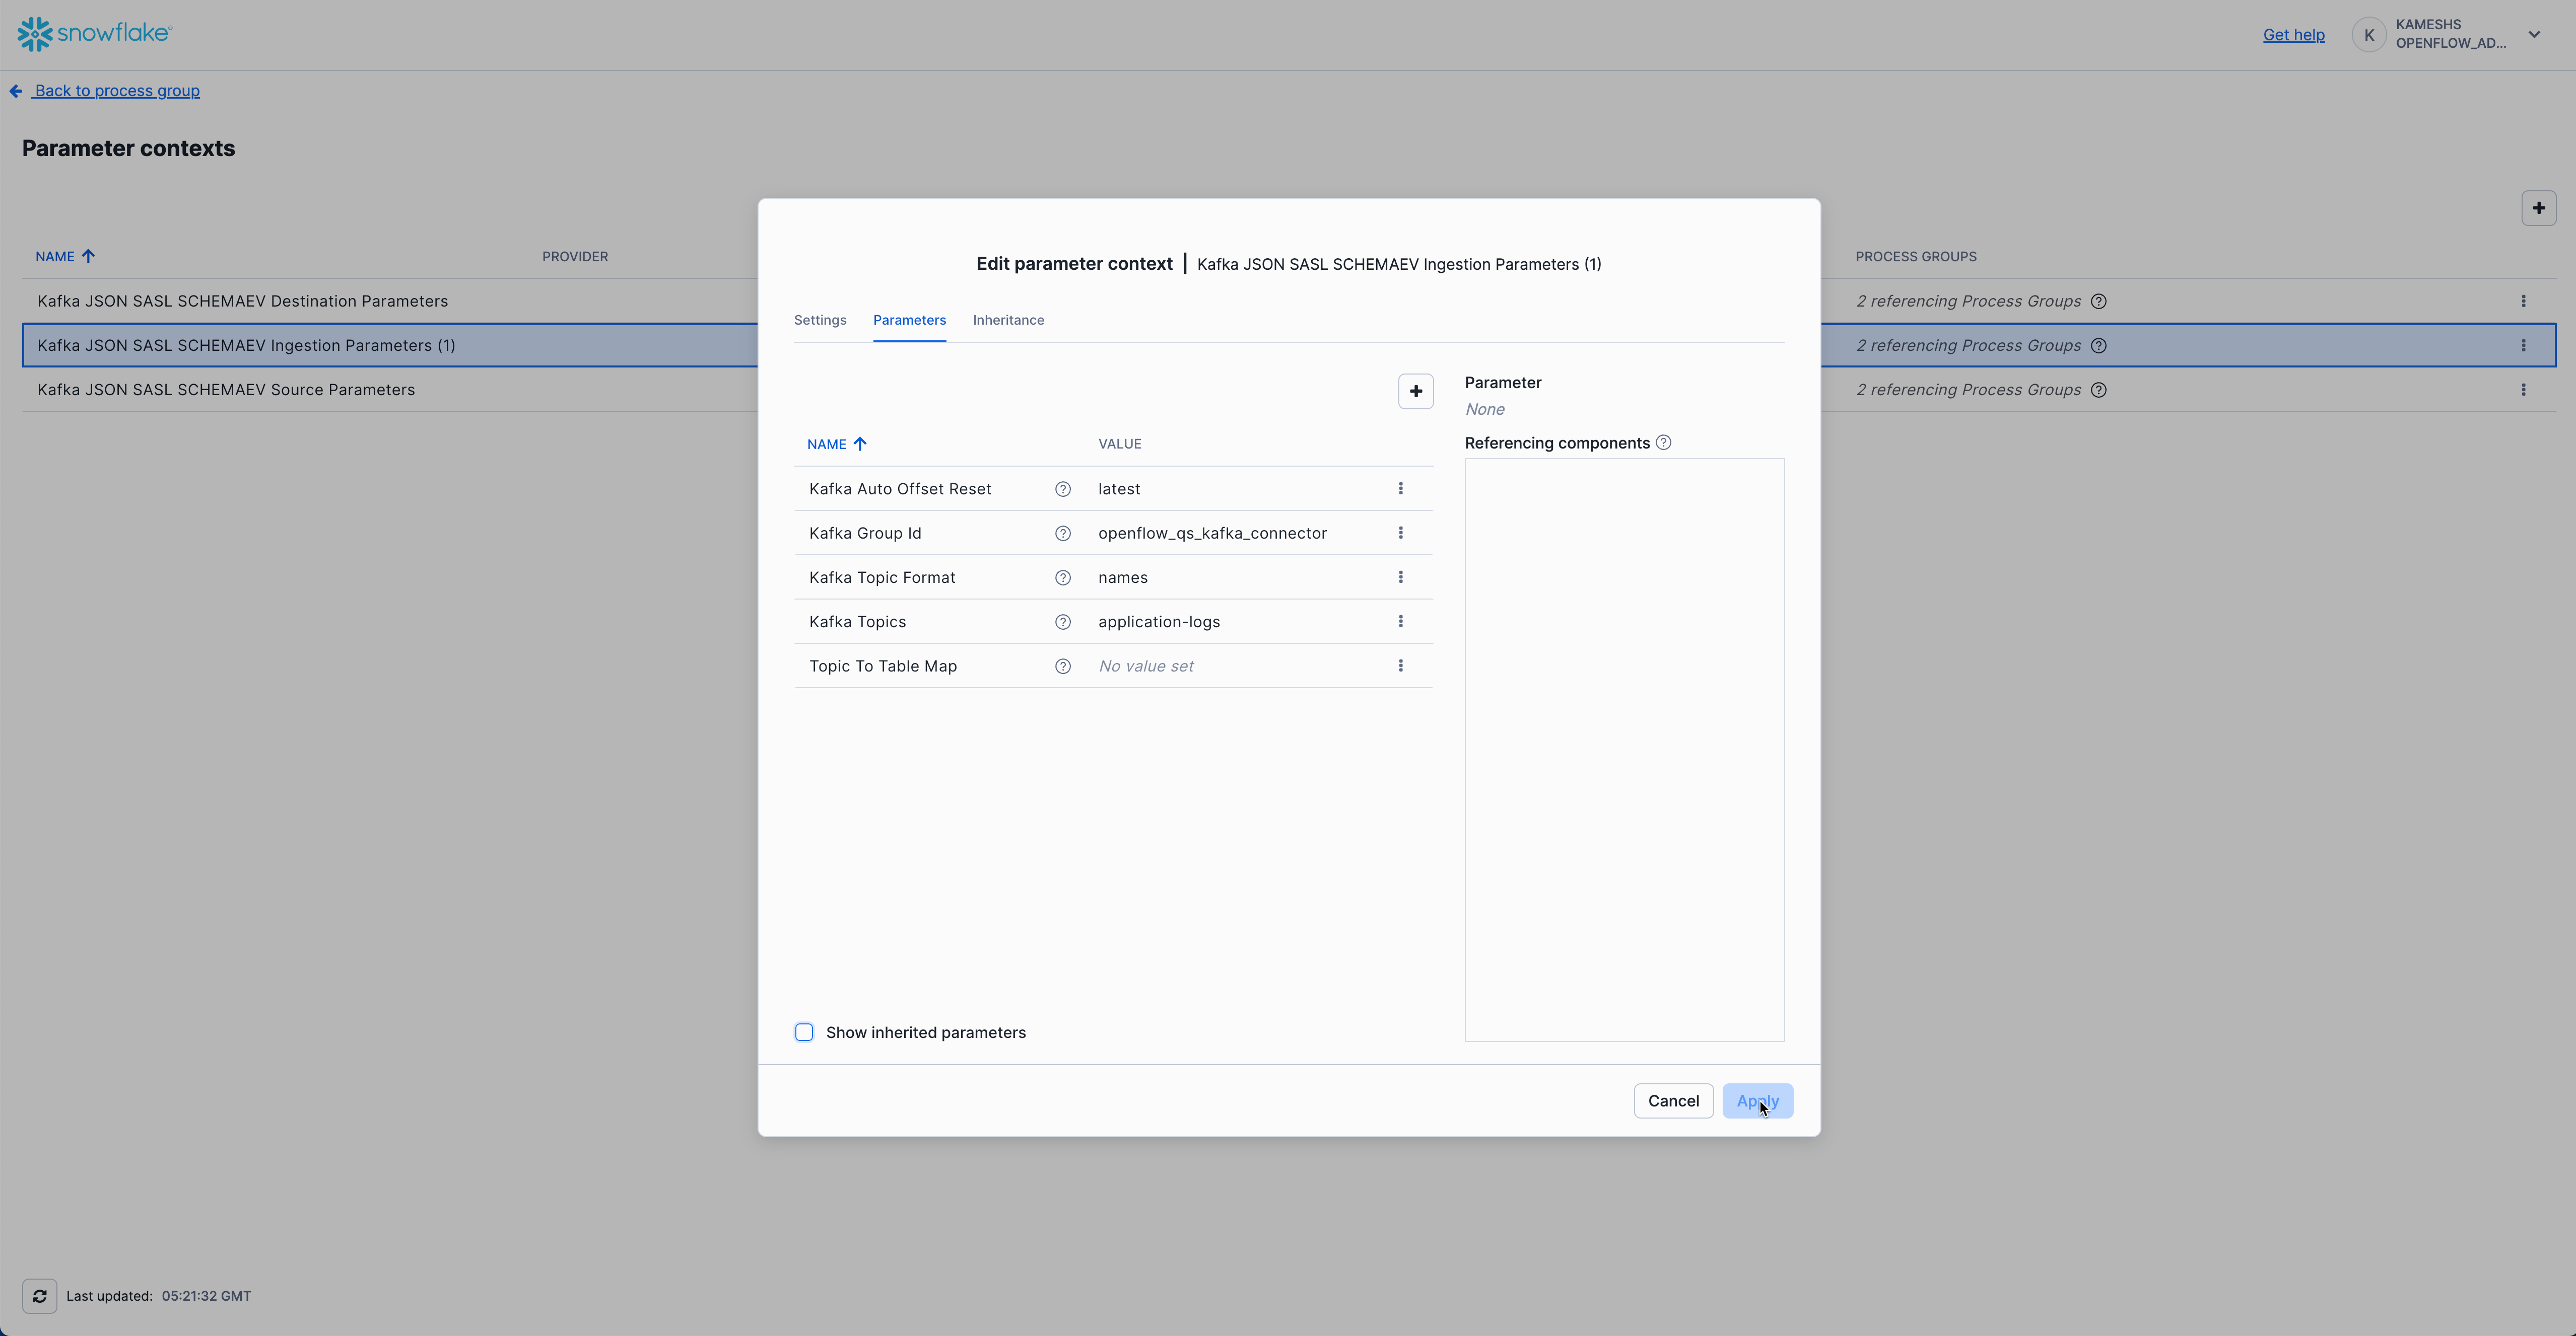View referencing process groups info for Destination Parameters

click(2099, 301)
